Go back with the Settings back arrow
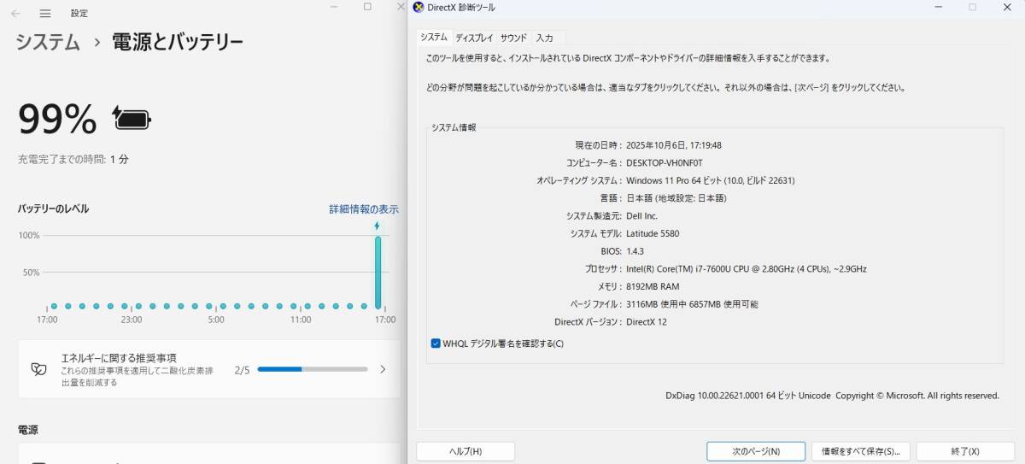This screenshot has height=464, width=1025. click(x=15, y=14)
